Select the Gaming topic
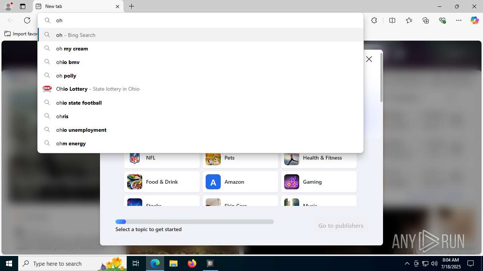 click(x=319, y=182)
